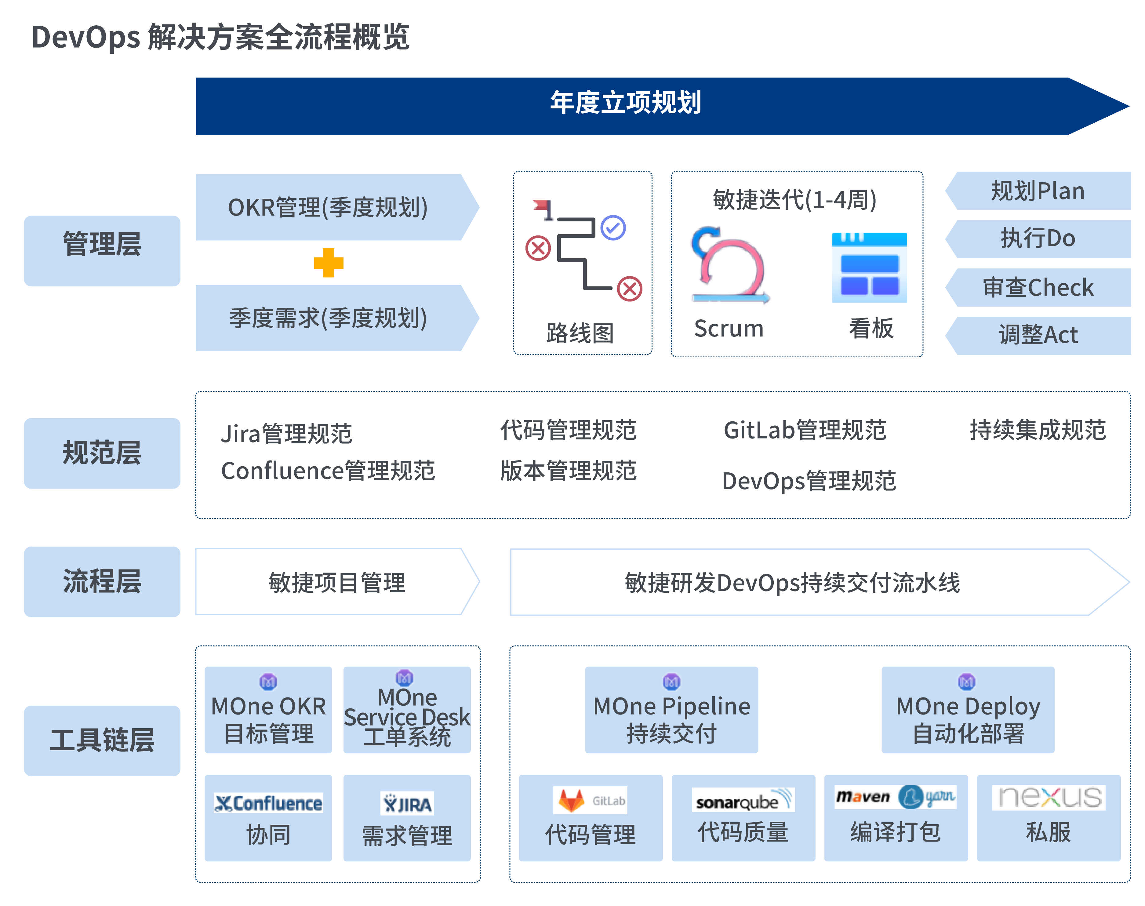Click the 规划Plan tag
Viewport: 1145px width, 906px height.
pos(1038,191)
